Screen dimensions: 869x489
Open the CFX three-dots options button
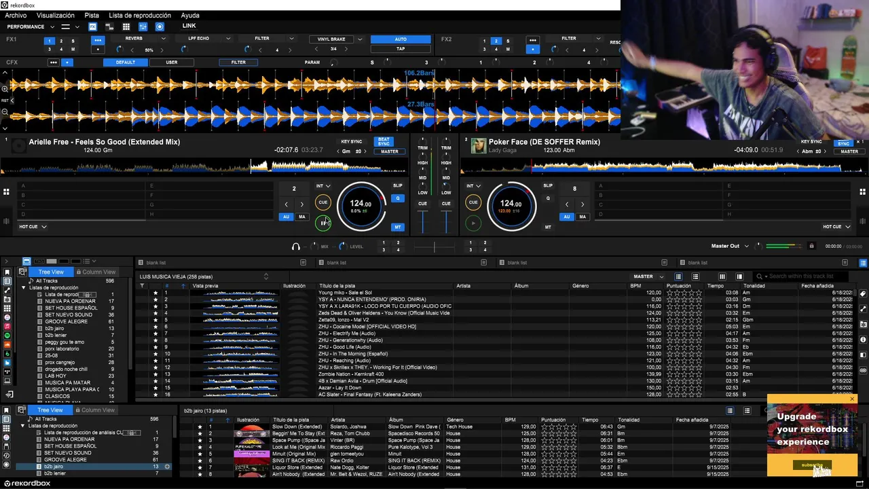click(x=53, y=62)
